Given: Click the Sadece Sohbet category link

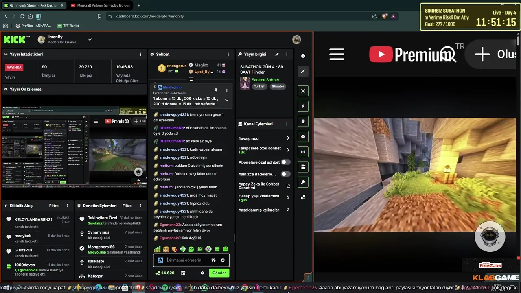Looking at the screenshot, I should click(x=265, y=80).
